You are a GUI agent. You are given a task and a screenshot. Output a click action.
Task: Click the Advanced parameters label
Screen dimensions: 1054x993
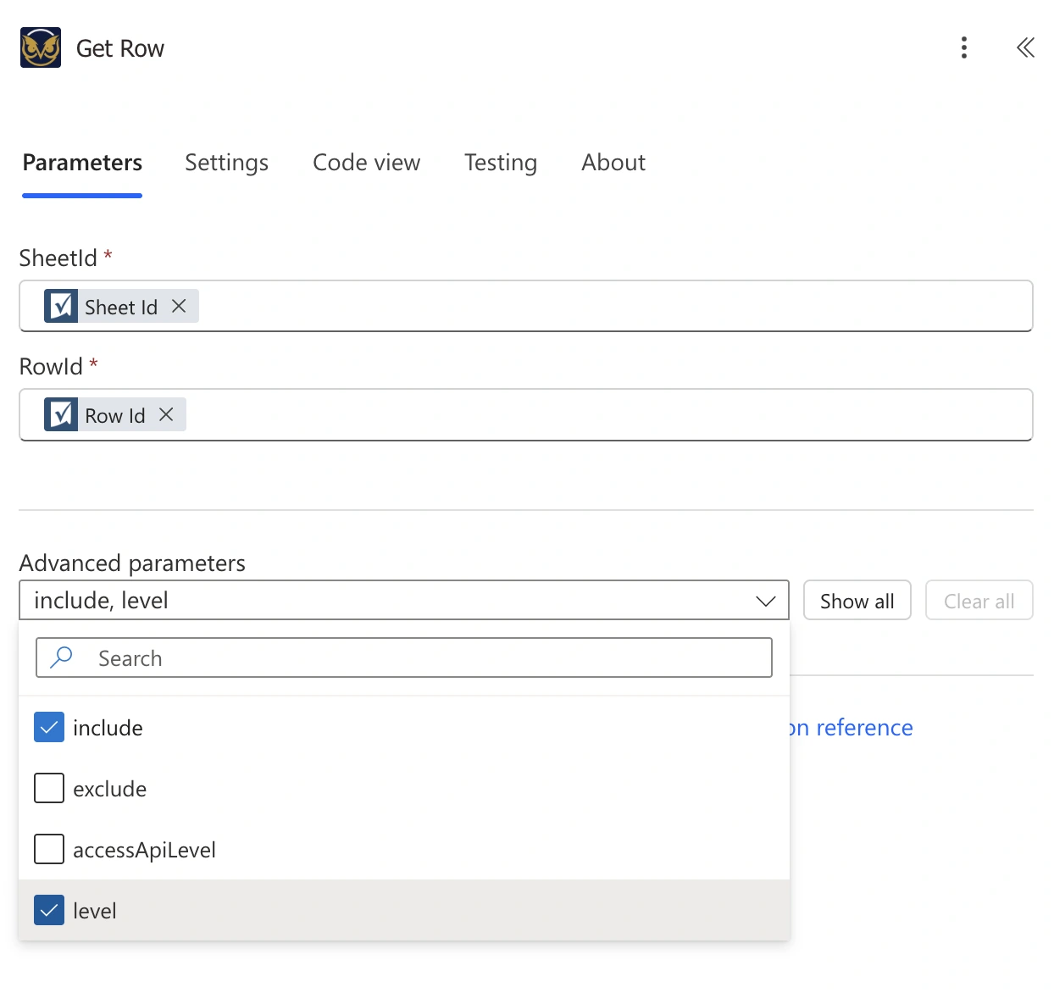[x=132, y=563]
